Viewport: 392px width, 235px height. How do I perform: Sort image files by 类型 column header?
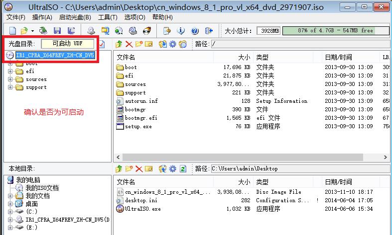[x=283, y=57]
